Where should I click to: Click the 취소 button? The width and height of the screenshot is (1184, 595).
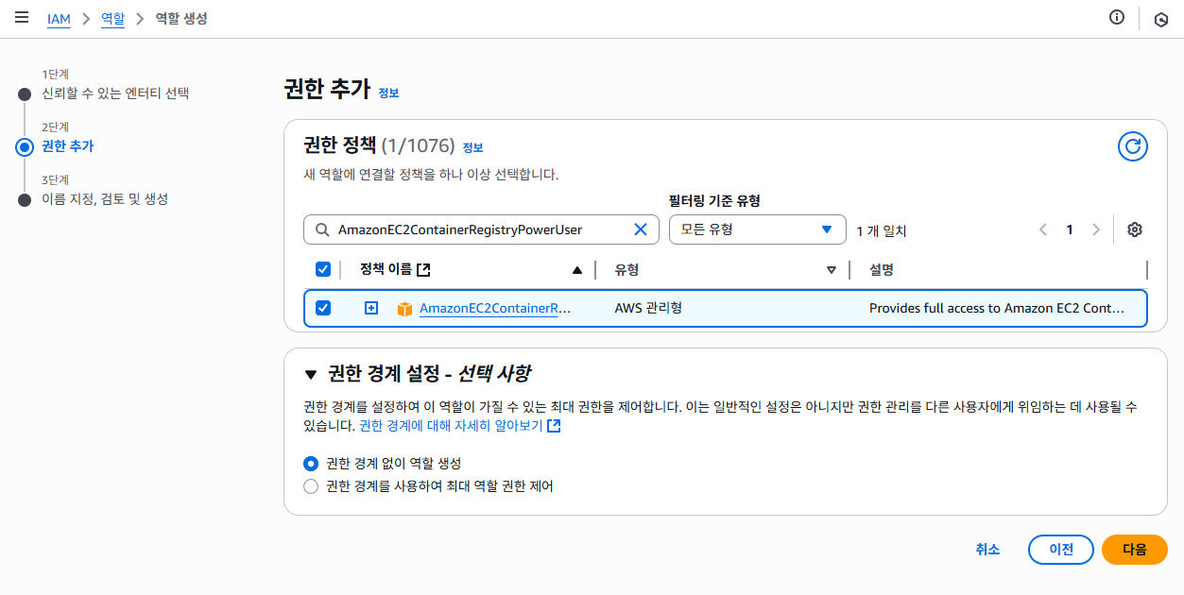(x=987, y=550)
